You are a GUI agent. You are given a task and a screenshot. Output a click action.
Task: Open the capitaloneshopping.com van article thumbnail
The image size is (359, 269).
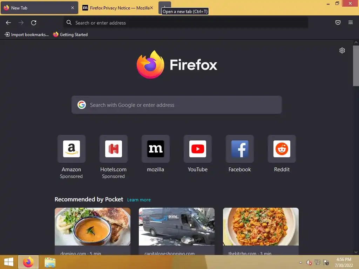coord(177,227)
